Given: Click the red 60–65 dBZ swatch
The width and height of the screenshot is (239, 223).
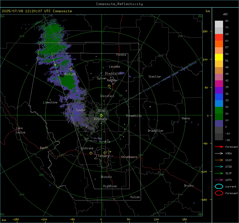Looking at the screenshot, I should coord(219,37).
